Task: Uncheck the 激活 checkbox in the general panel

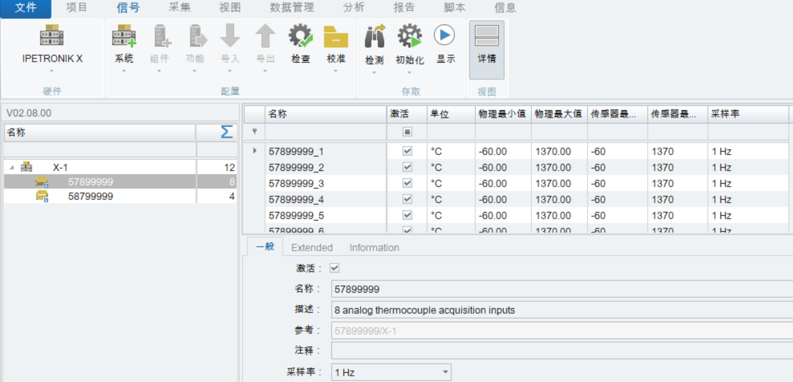Action: pyautogui.click(x=334, y=268)
